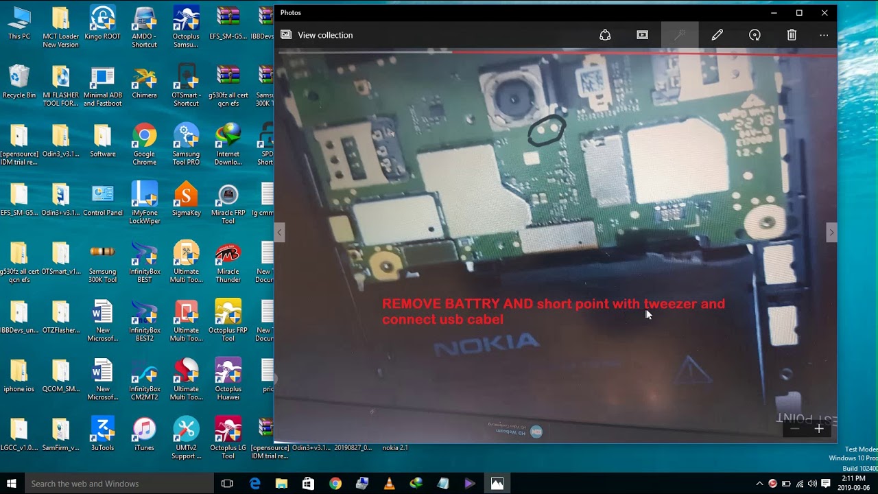This screenshot has height=494, width=878.
Task: Open Task View on the taskbar
Action: (227, 484)
